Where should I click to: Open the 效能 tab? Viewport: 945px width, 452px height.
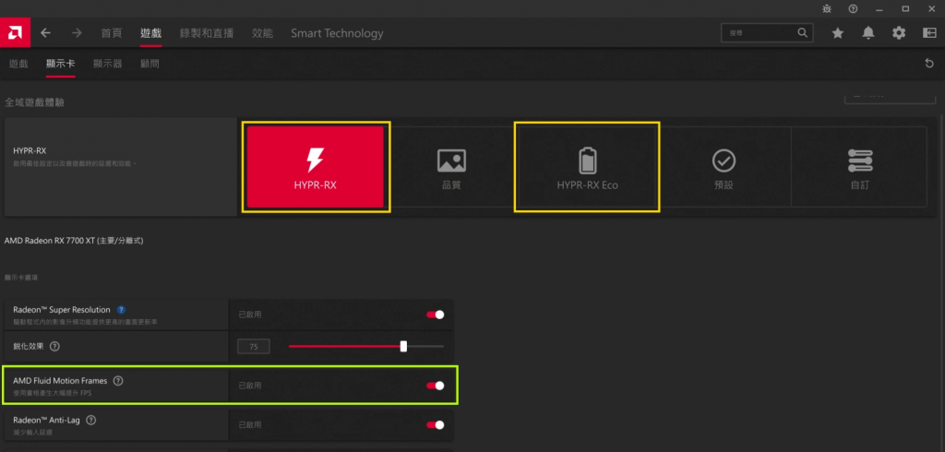click(262, 33)
